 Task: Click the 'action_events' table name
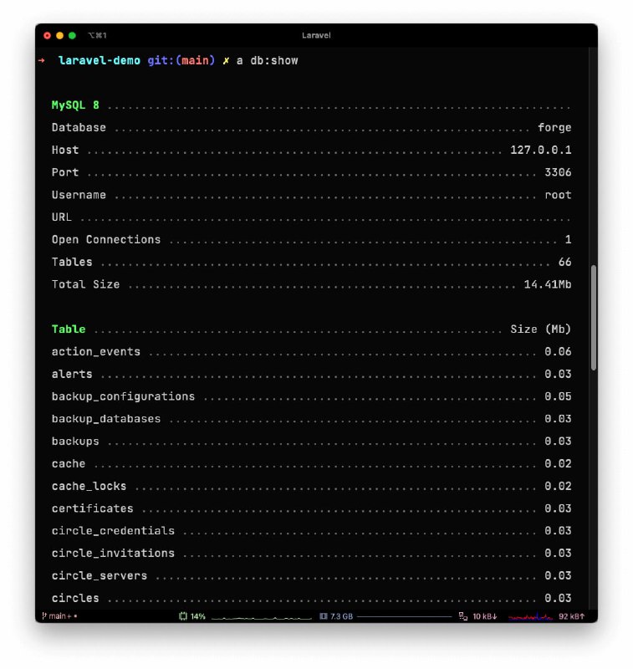pyautogui.click(x=96, y=351)
